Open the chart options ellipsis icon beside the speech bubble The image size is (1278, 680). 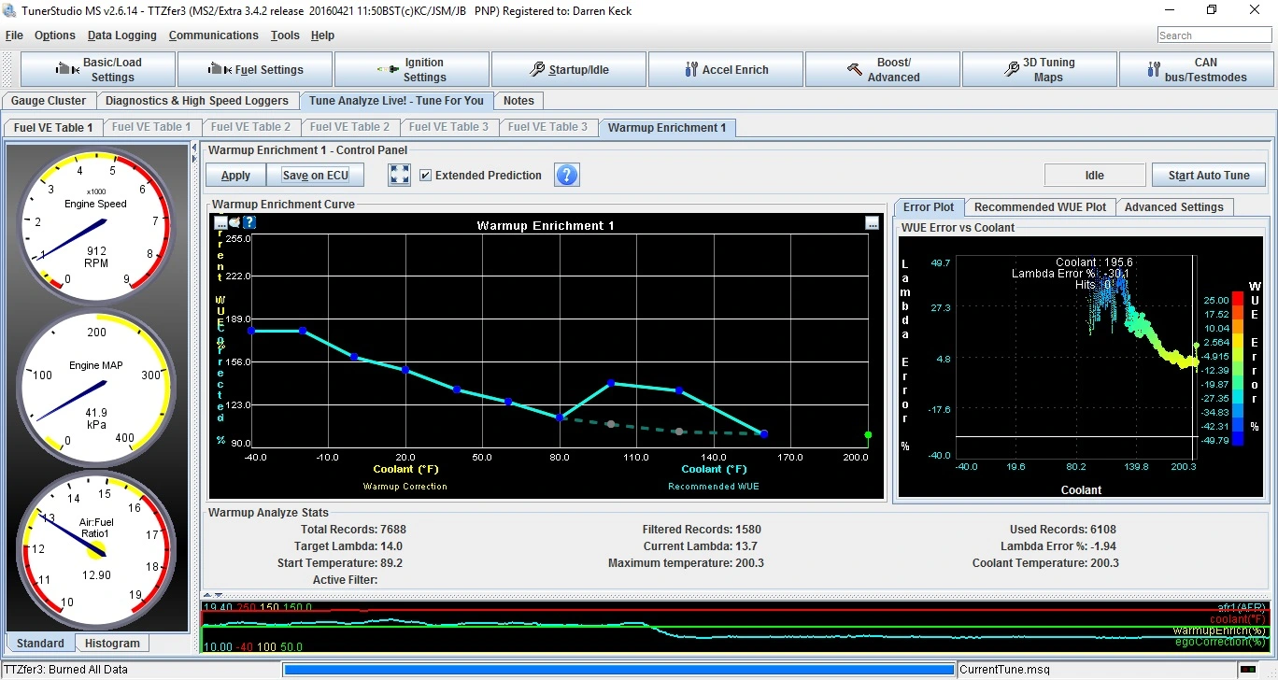[220, 222]
